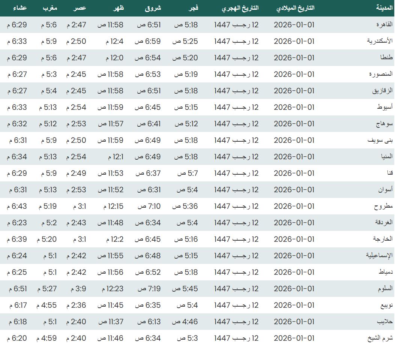Click Dhuhr time 11:53 ص for قنا
This screenshot has height=343, width=395.
coord(111,173)
